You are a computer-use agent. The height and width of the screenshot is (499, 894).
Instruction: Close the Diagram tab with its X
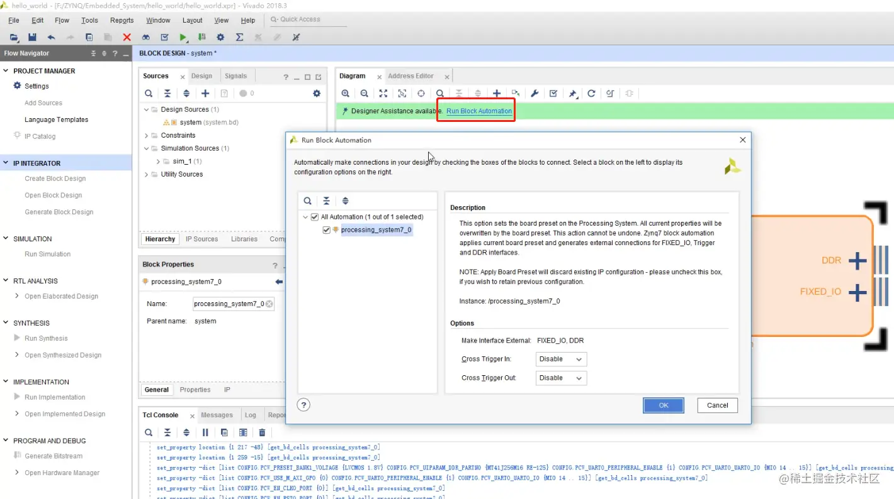point(380,77)
